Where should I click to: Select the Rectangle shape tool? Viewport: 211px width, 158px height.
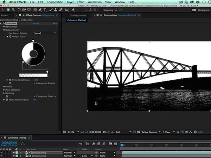(x=35, y=10)
